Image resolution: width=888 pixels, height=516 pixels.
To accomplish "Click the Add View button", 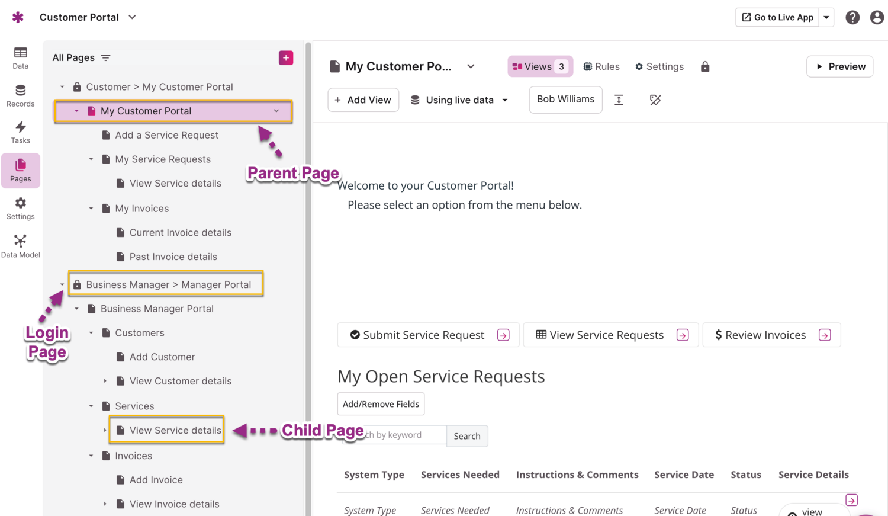I will (x=363, y=100).
